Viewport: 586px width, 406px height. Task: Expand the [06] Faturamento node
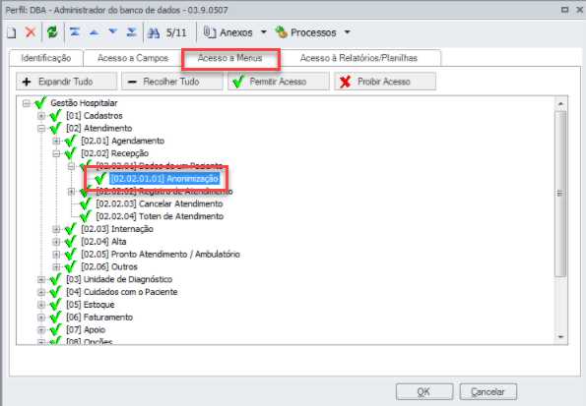tap(41, 318)
